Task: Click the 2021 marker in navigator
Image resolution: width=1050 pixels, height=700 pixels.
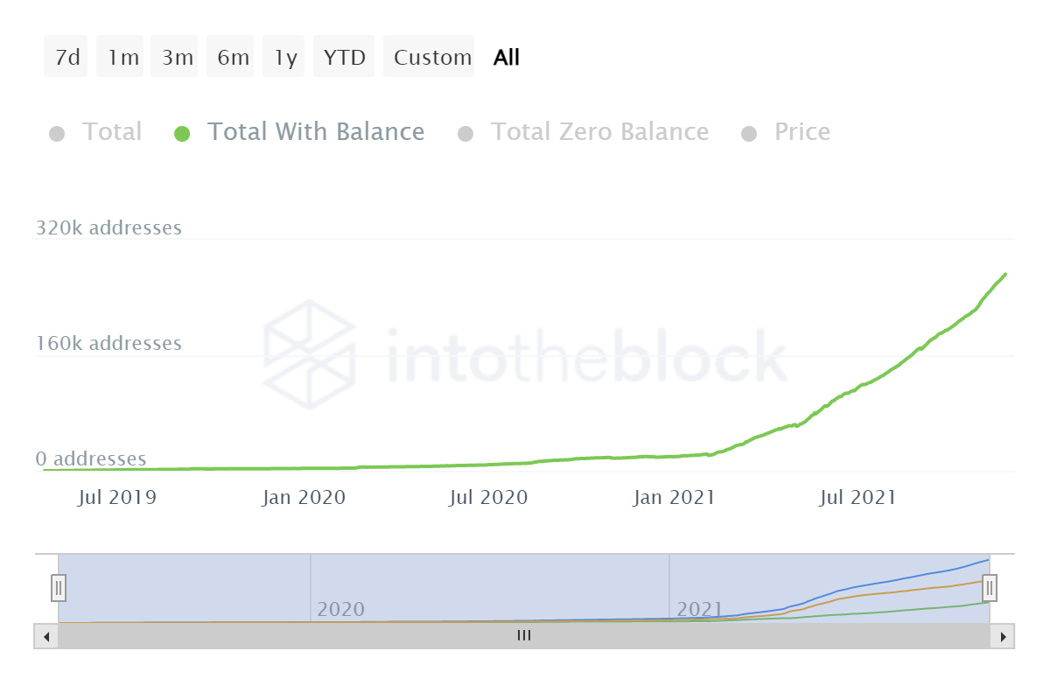Action: 699,609
